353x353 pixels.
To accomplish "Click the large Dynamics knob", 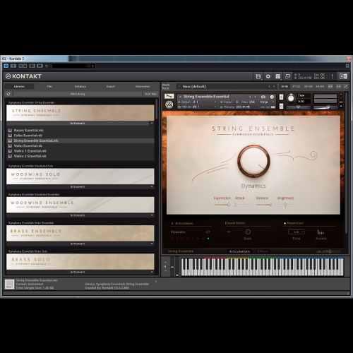I will pyautogui.click(x=253, y=161).
